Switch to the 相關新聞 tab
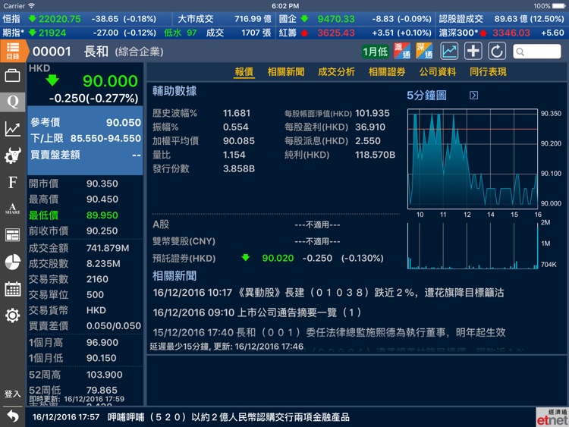The height and width of the screenshot is (427, 569). [x=286, y=72]
